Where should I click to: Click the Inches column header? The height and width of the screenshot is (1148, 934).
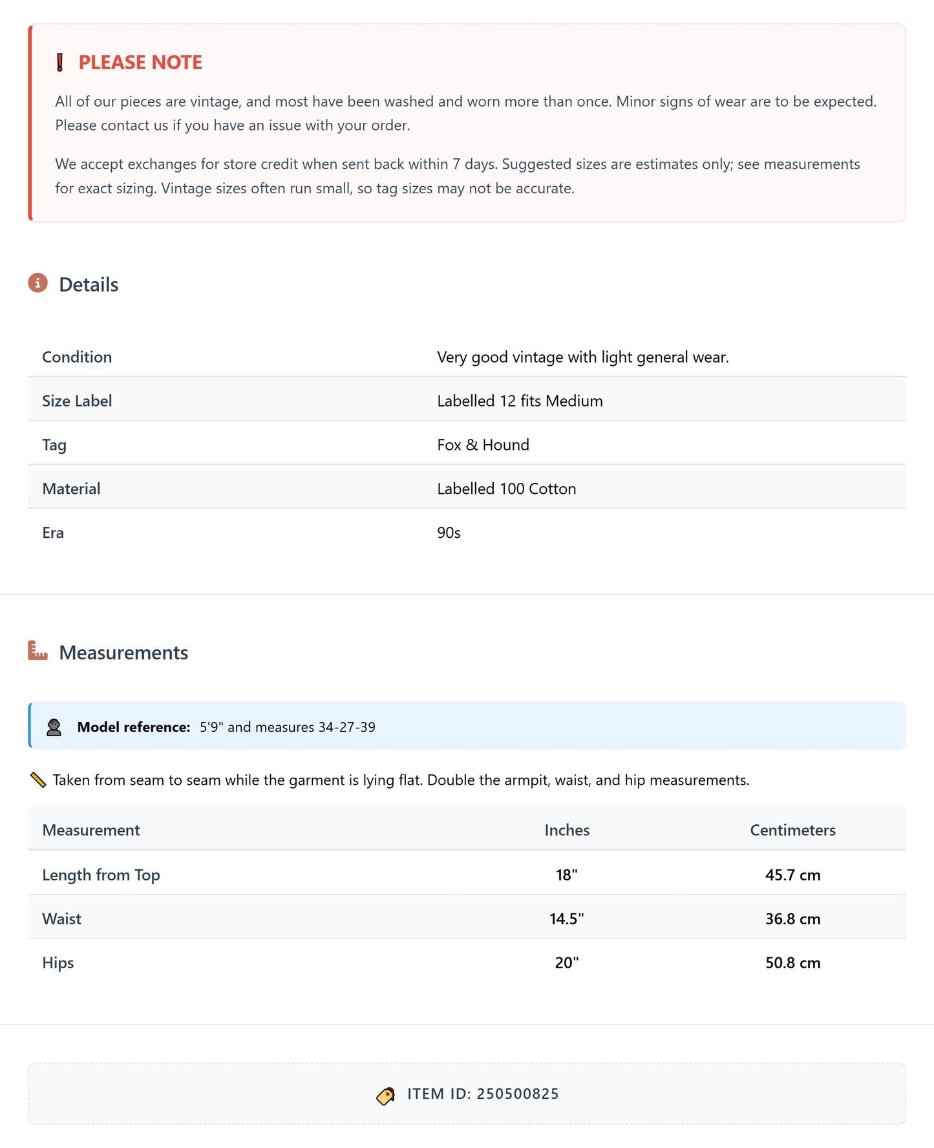coord(567,830)
